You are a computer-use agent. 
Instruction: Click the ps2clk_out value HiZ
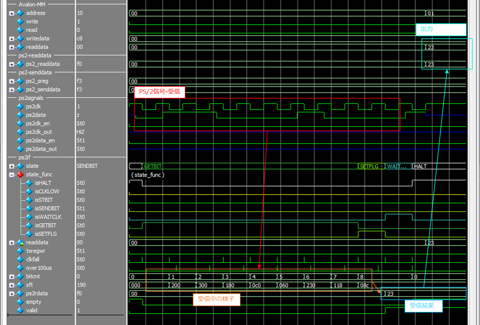(80, 132)
